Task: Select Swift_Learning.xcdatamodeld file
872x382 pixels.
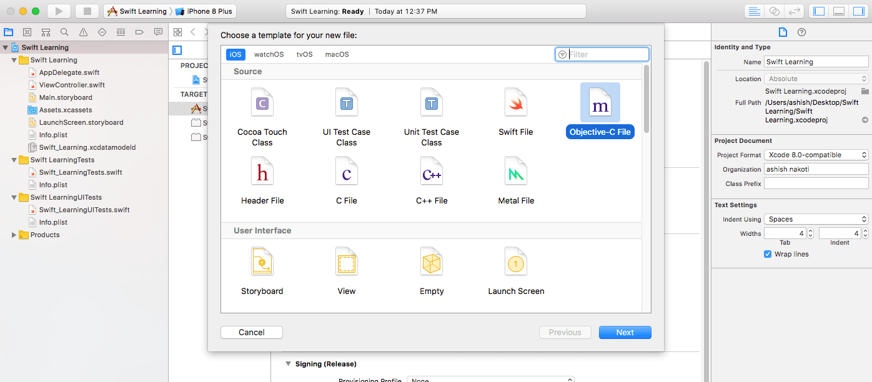Action: pos(82,147)
